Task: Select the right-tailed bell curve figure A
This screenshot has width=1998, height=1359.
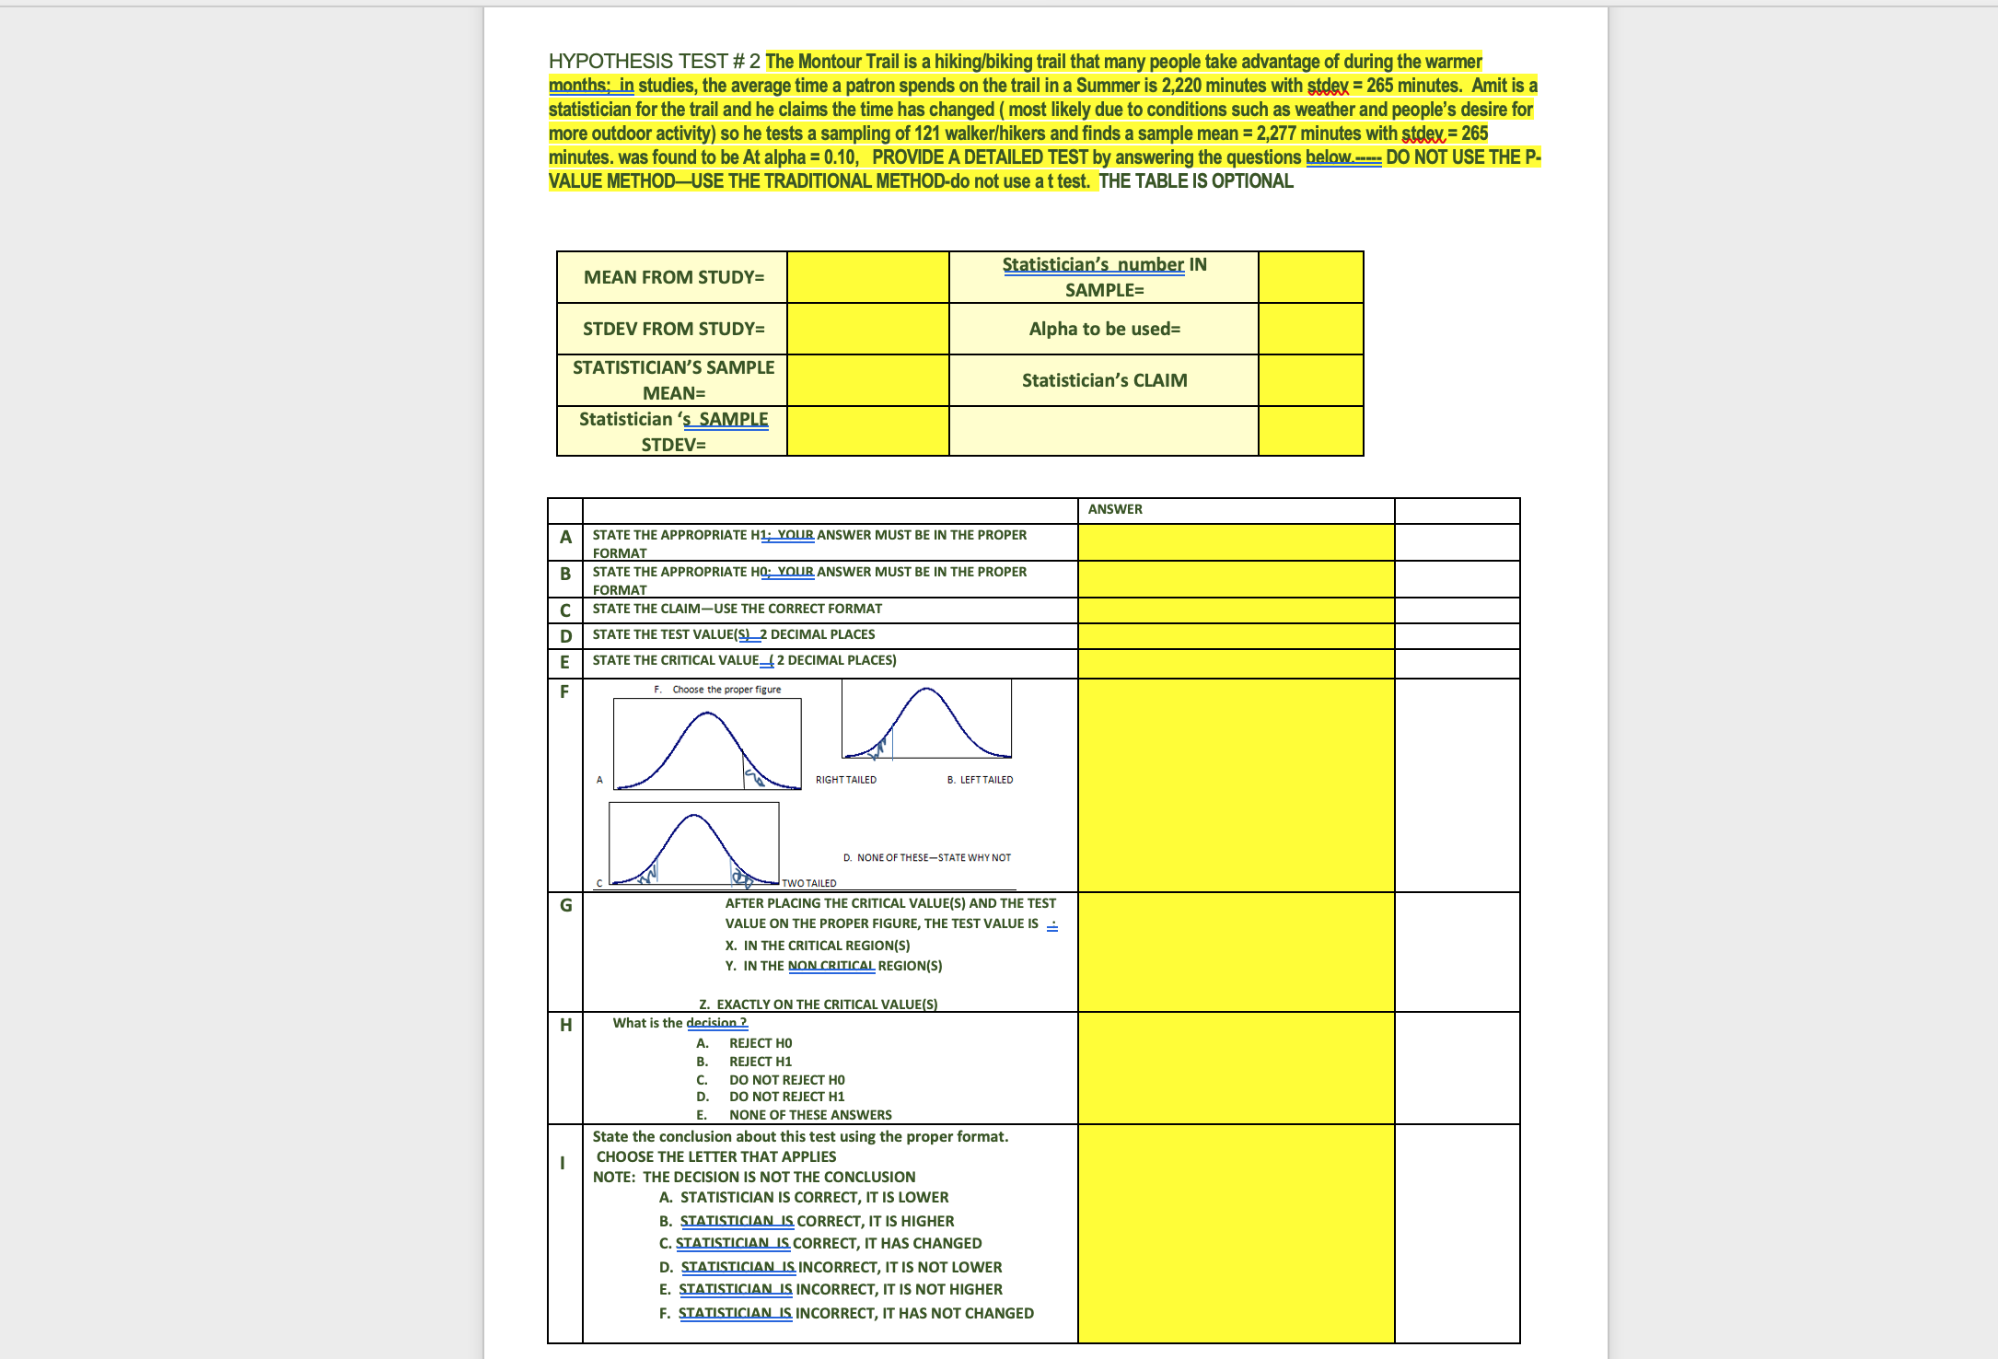Action: pyautogui.click(x=707, y=744)
